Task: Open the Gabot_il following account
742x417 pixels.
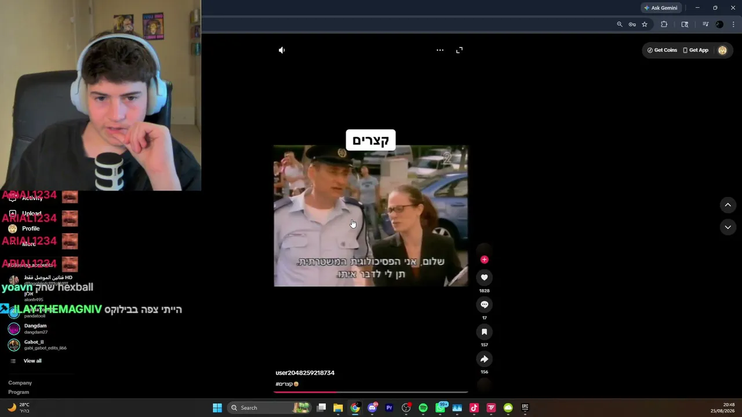Action: (37, 345)
